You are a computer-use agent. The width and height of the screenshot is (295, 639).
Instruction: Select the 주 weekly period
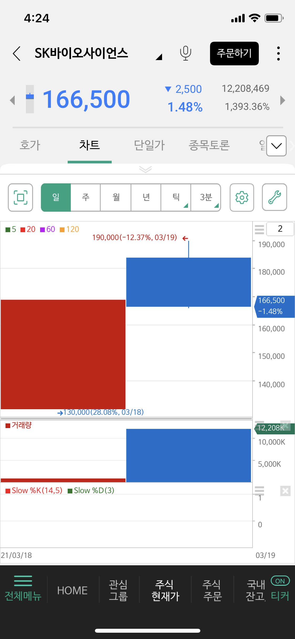pyautogui.click(x=86, y=198)
